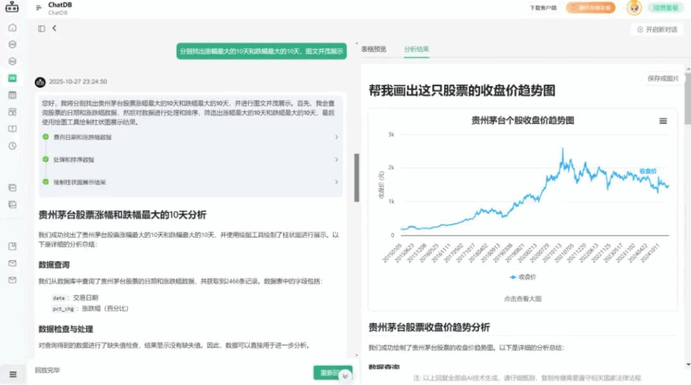Click the chat panel vertical scrollbar thumb

356,177
